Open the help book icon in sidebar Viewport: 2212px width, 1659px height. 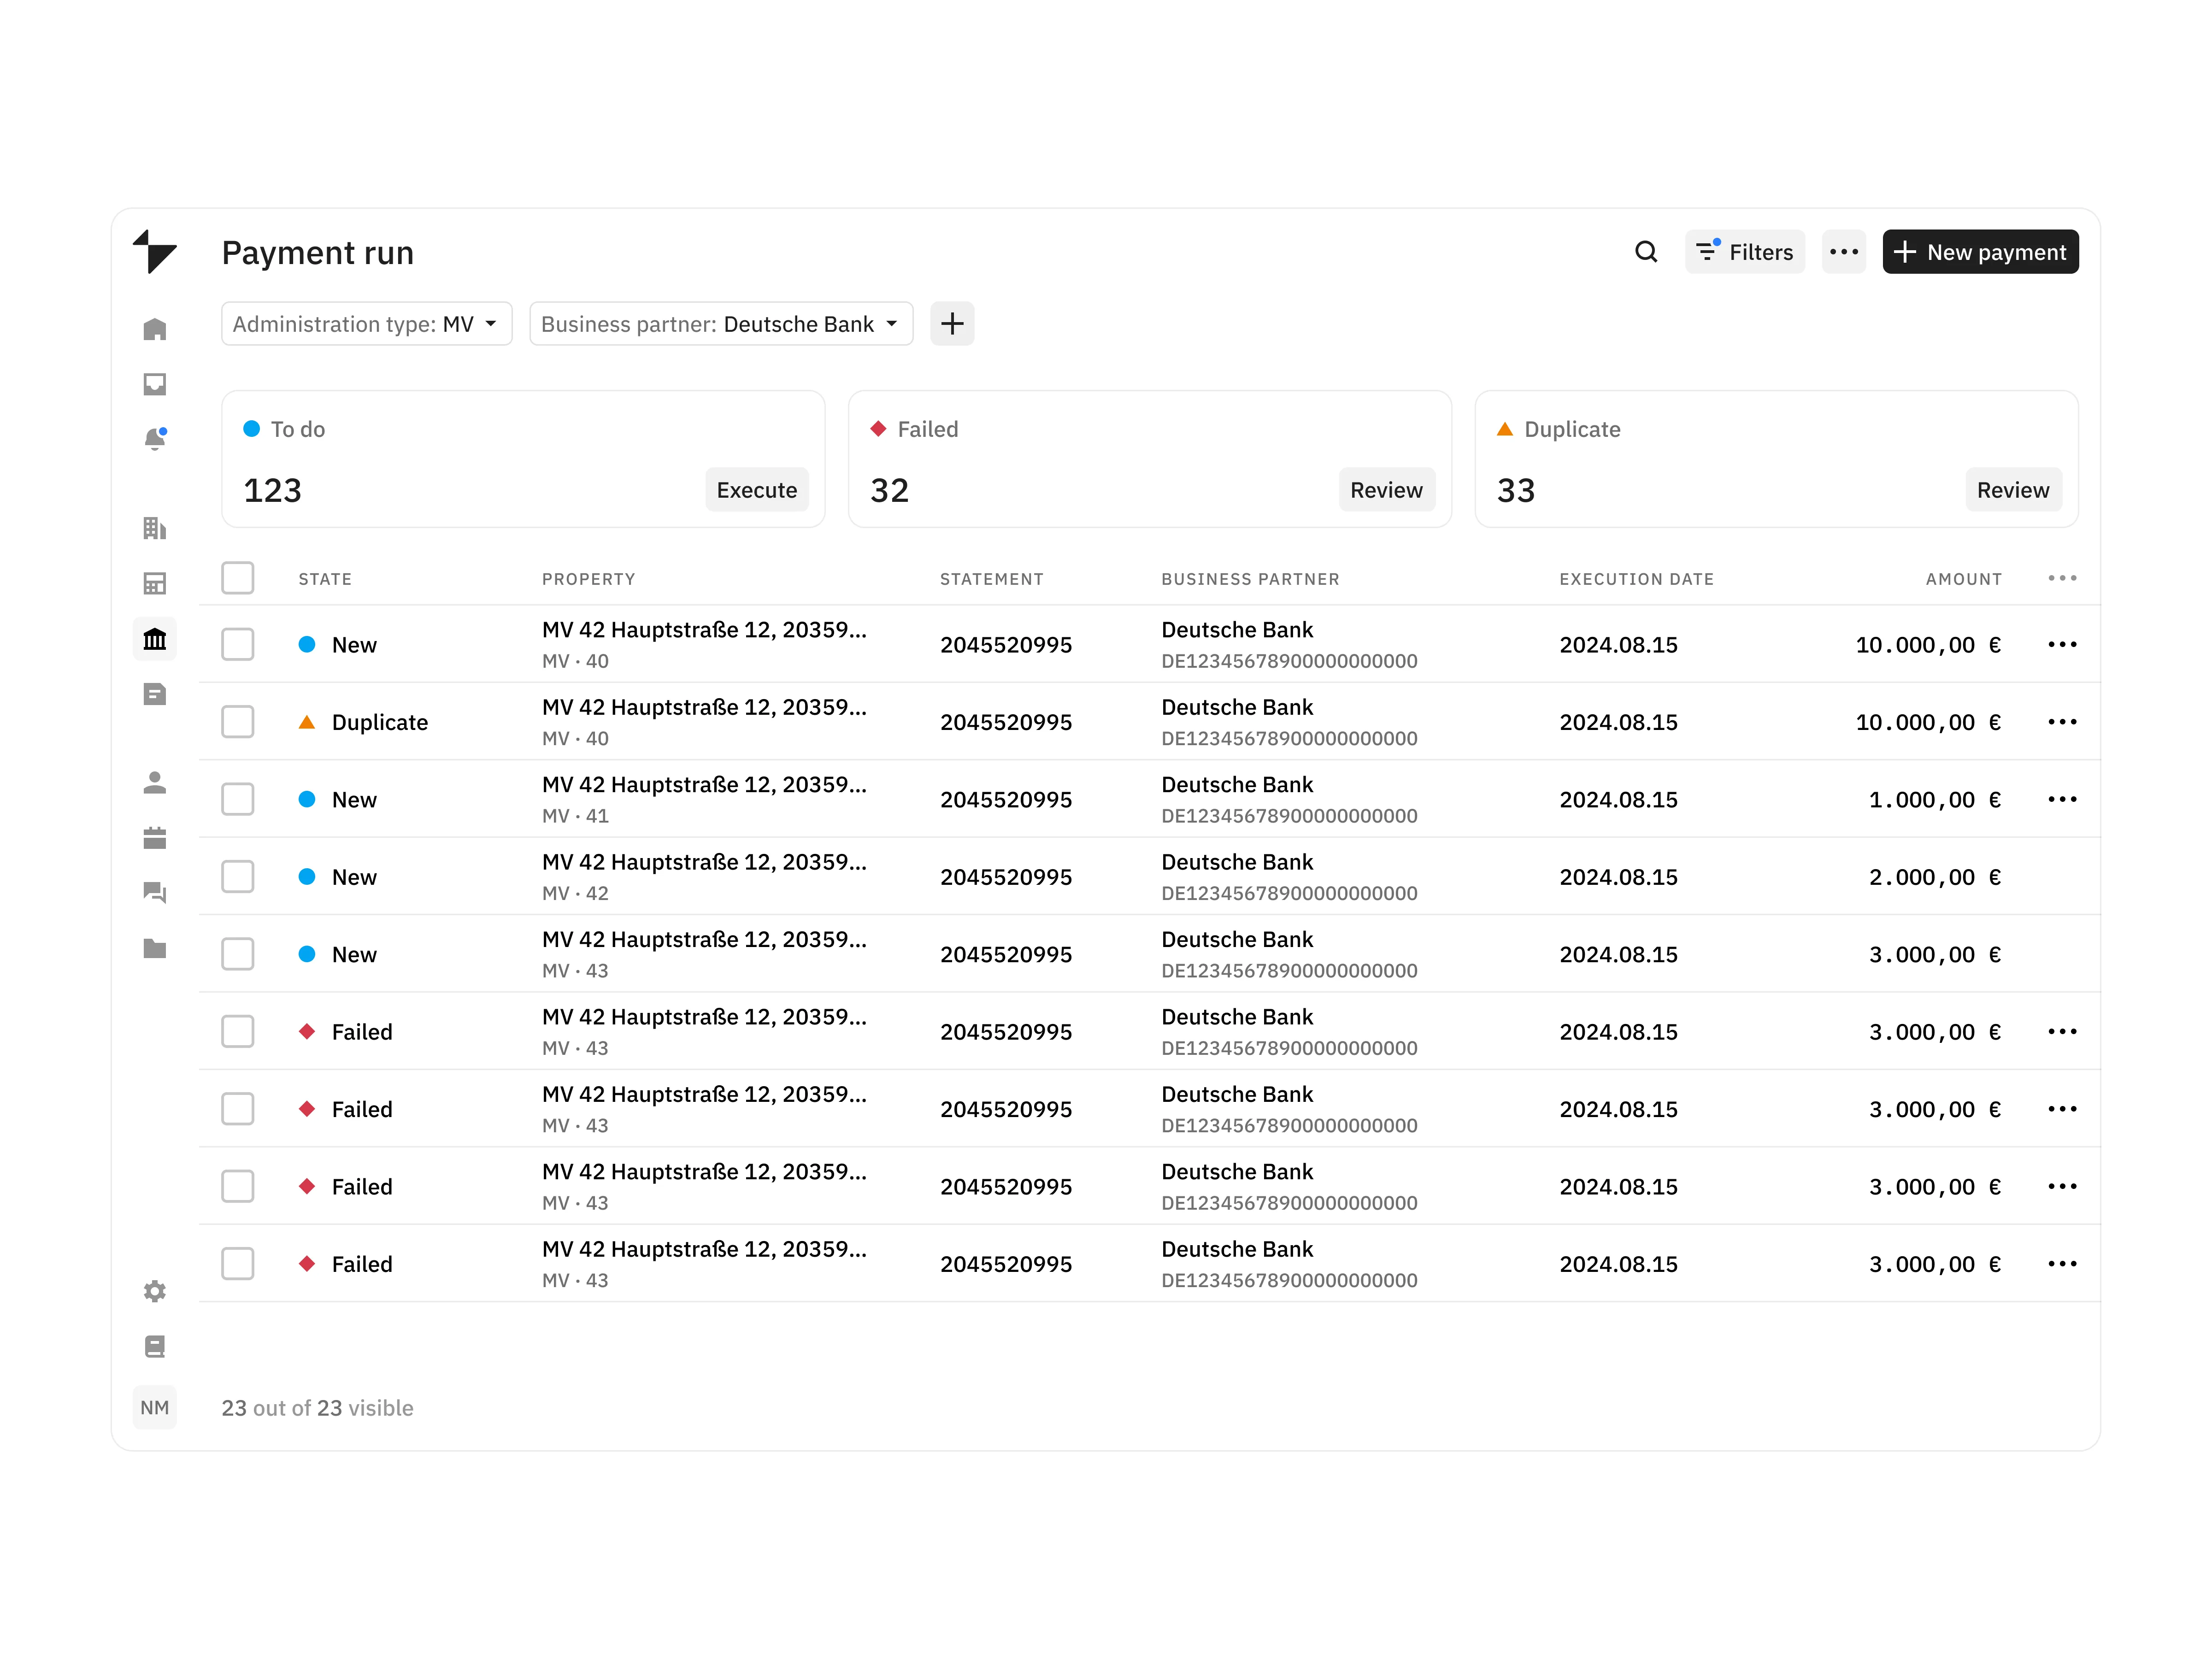click(x=155, y=1346)
